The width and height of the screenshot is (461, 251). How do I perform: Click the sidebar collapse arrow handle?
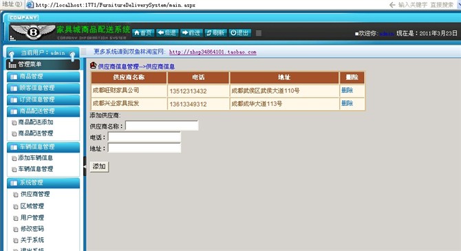[x=85, y=166]
